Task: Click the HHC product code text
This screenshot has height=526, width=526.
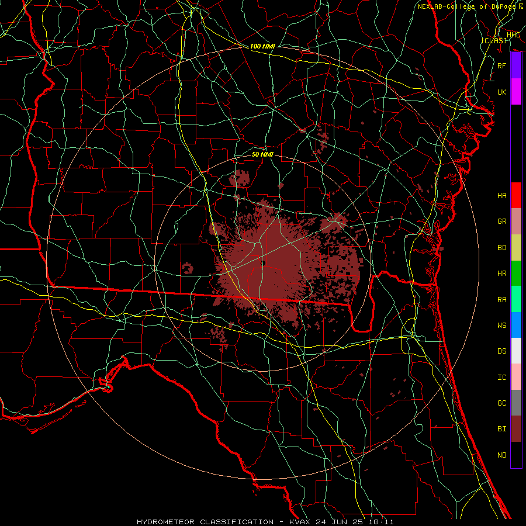Action: [513, 35]
